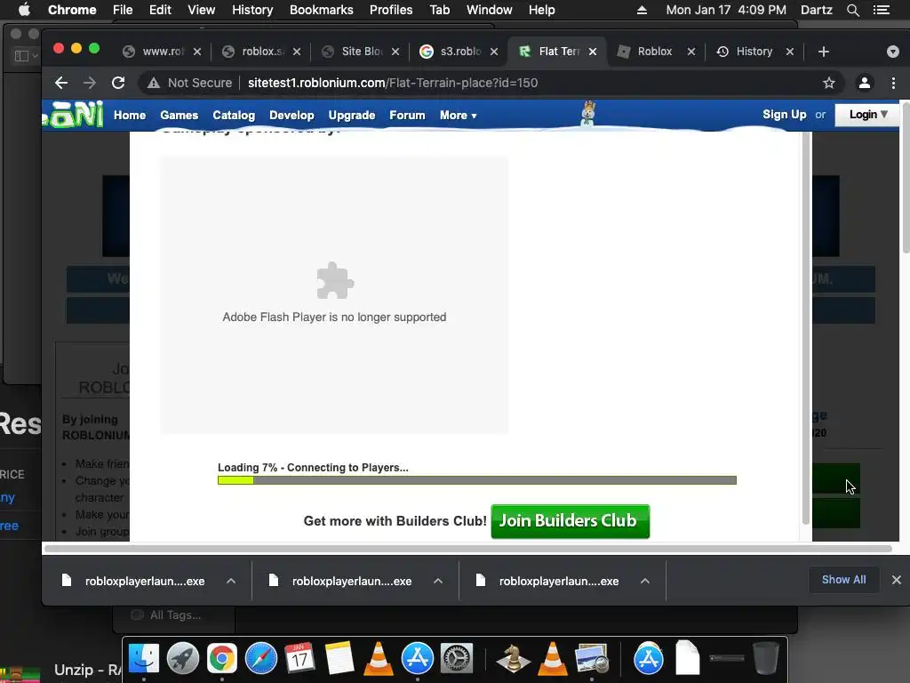
Task: Open Finder from the Dock
Action: pos(143,659)
